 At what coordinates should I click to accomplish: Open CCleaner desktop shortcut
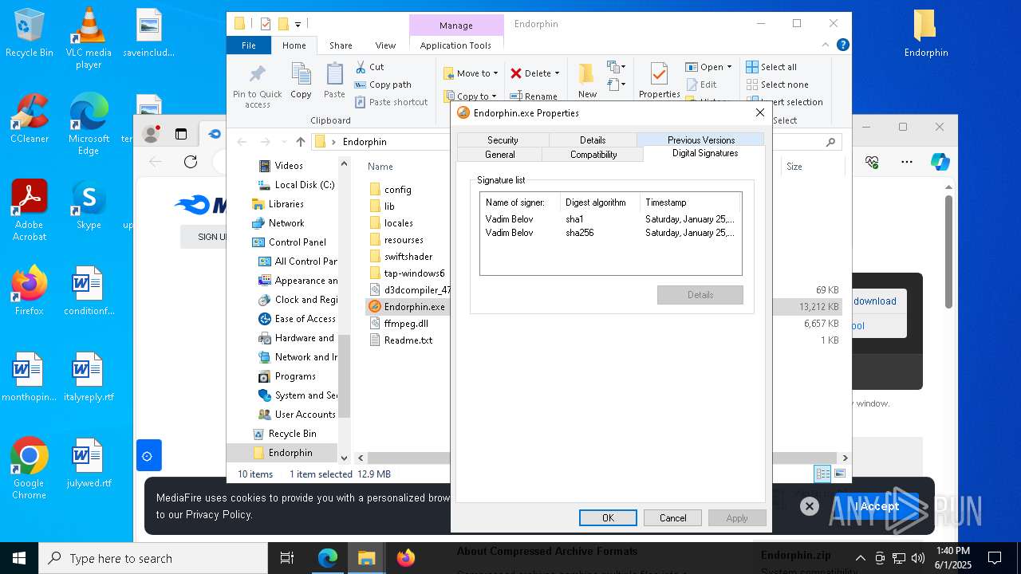(30, 118)
